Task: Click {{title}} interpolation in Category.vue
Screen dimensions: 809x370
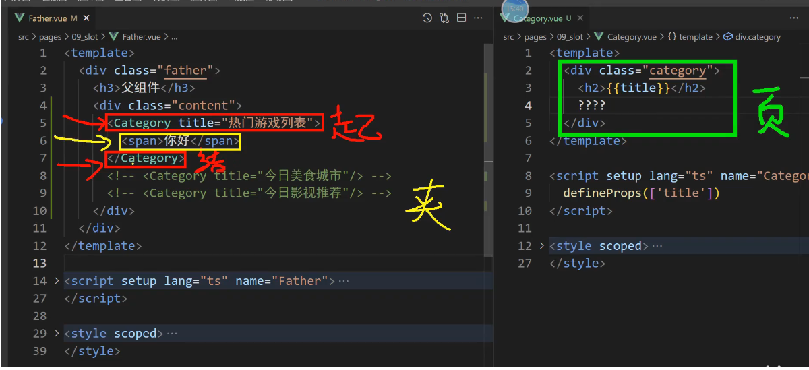Action: tap(638, 88)
